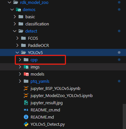Collapse the demos folder chevron

pyautogui.click(x=12, y=9)
